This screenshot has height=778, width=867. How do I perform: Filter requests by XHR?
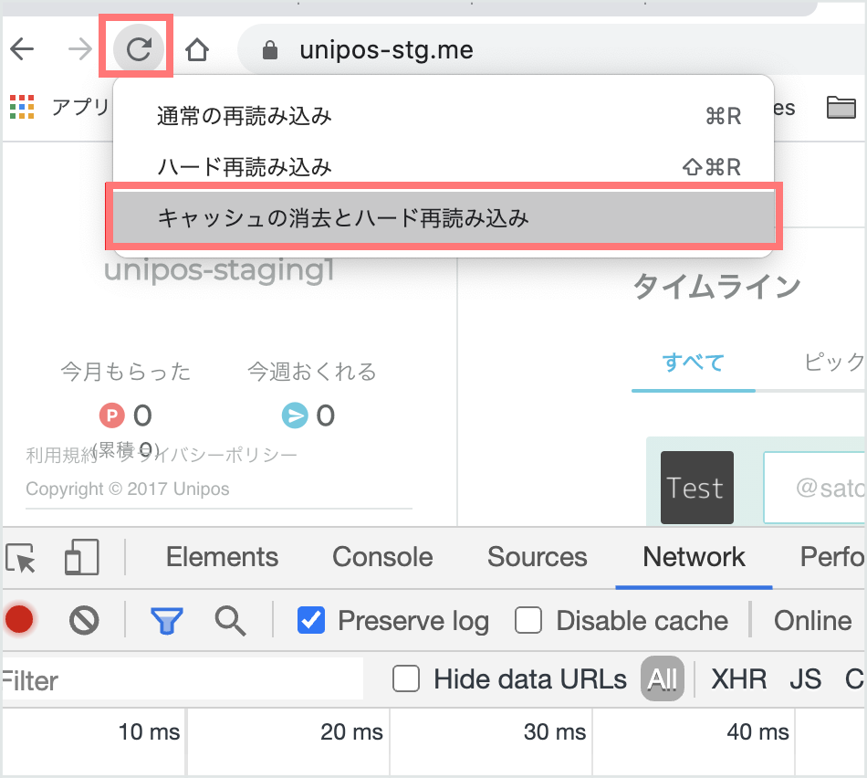click(x=738, y=679)
